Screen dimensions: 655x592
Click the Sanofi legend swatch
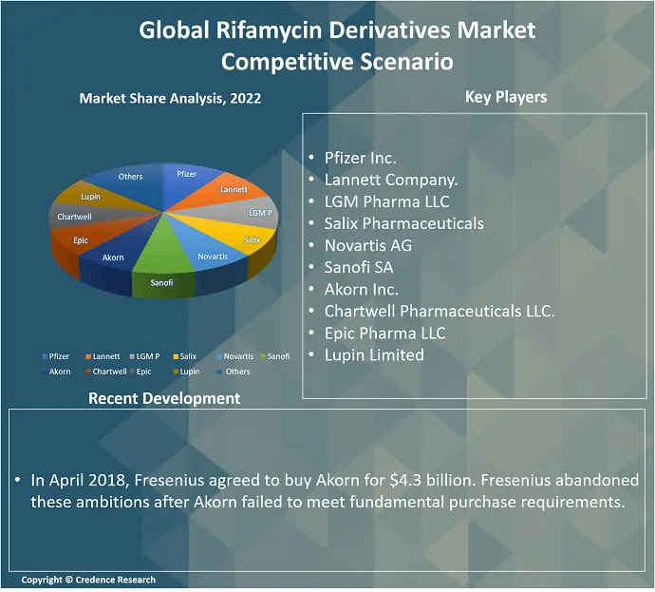[263, 356]
